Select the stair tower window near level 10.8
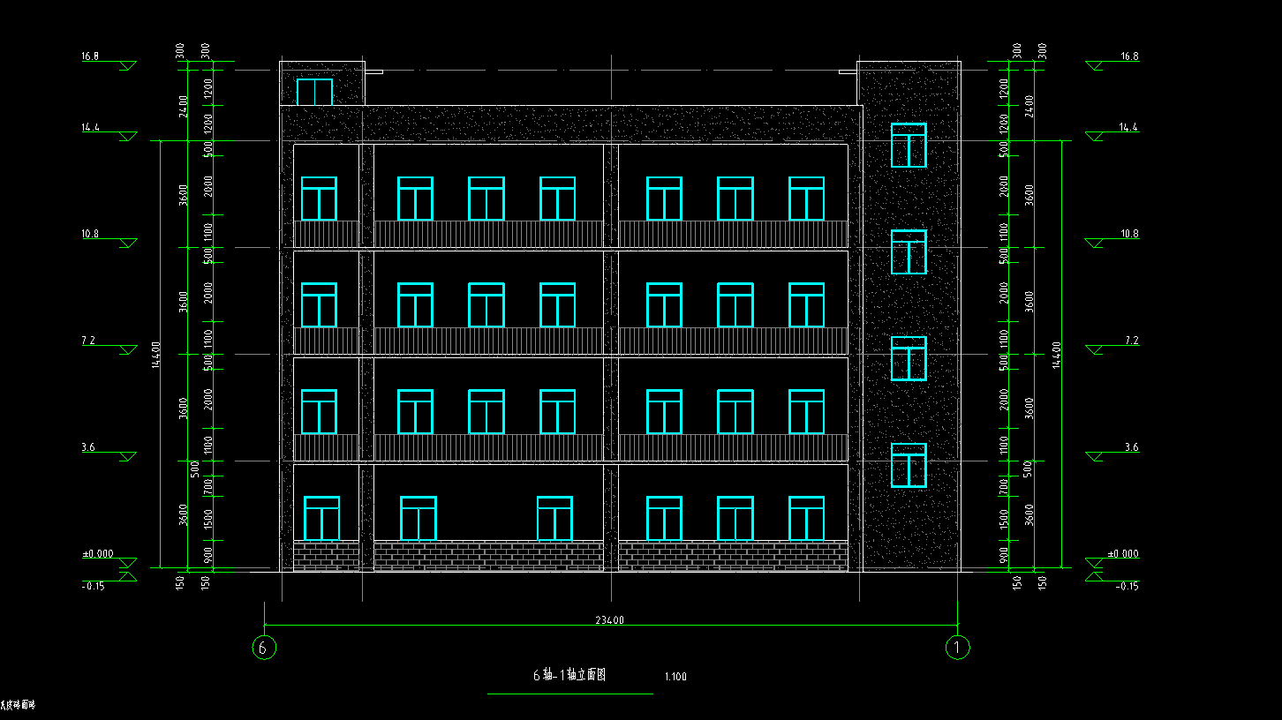This screenshot has height=720, width=1282. point(909,252)
